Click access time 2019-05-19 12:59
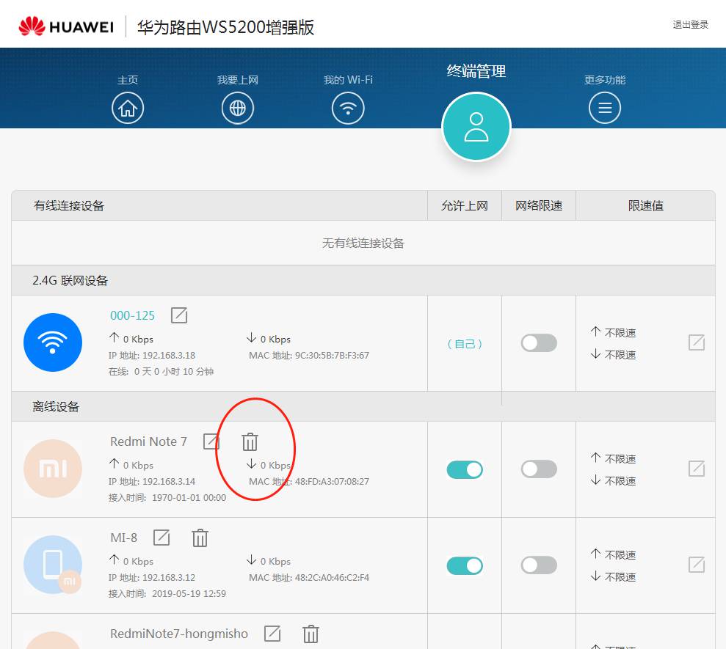The image size is (726, 649). (189, 594)
